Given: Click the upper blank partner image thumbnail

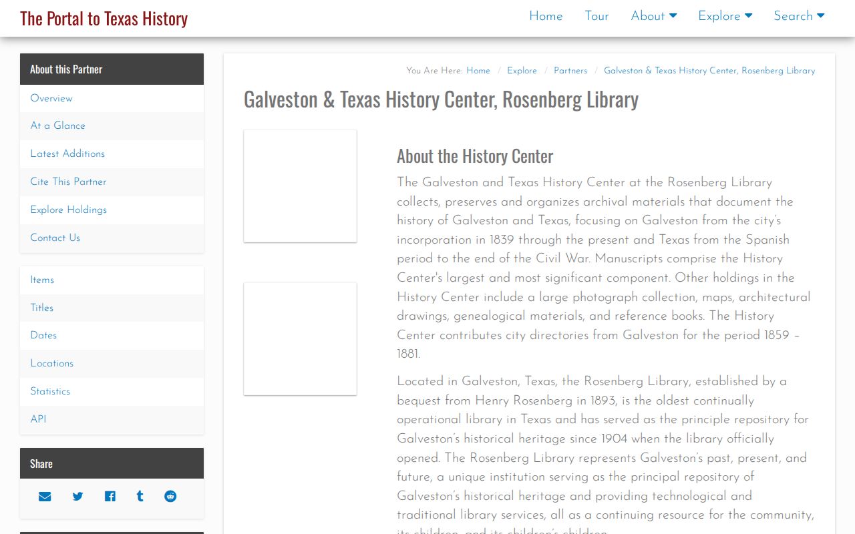Looking at the screenshot, I should click(300, 186).
